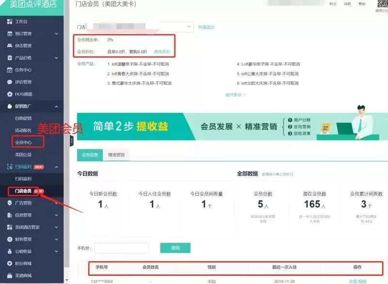This screenshot has width=388, height=284.
Task: Click the 申请退出 link
Action: click(x=206, y=27)
